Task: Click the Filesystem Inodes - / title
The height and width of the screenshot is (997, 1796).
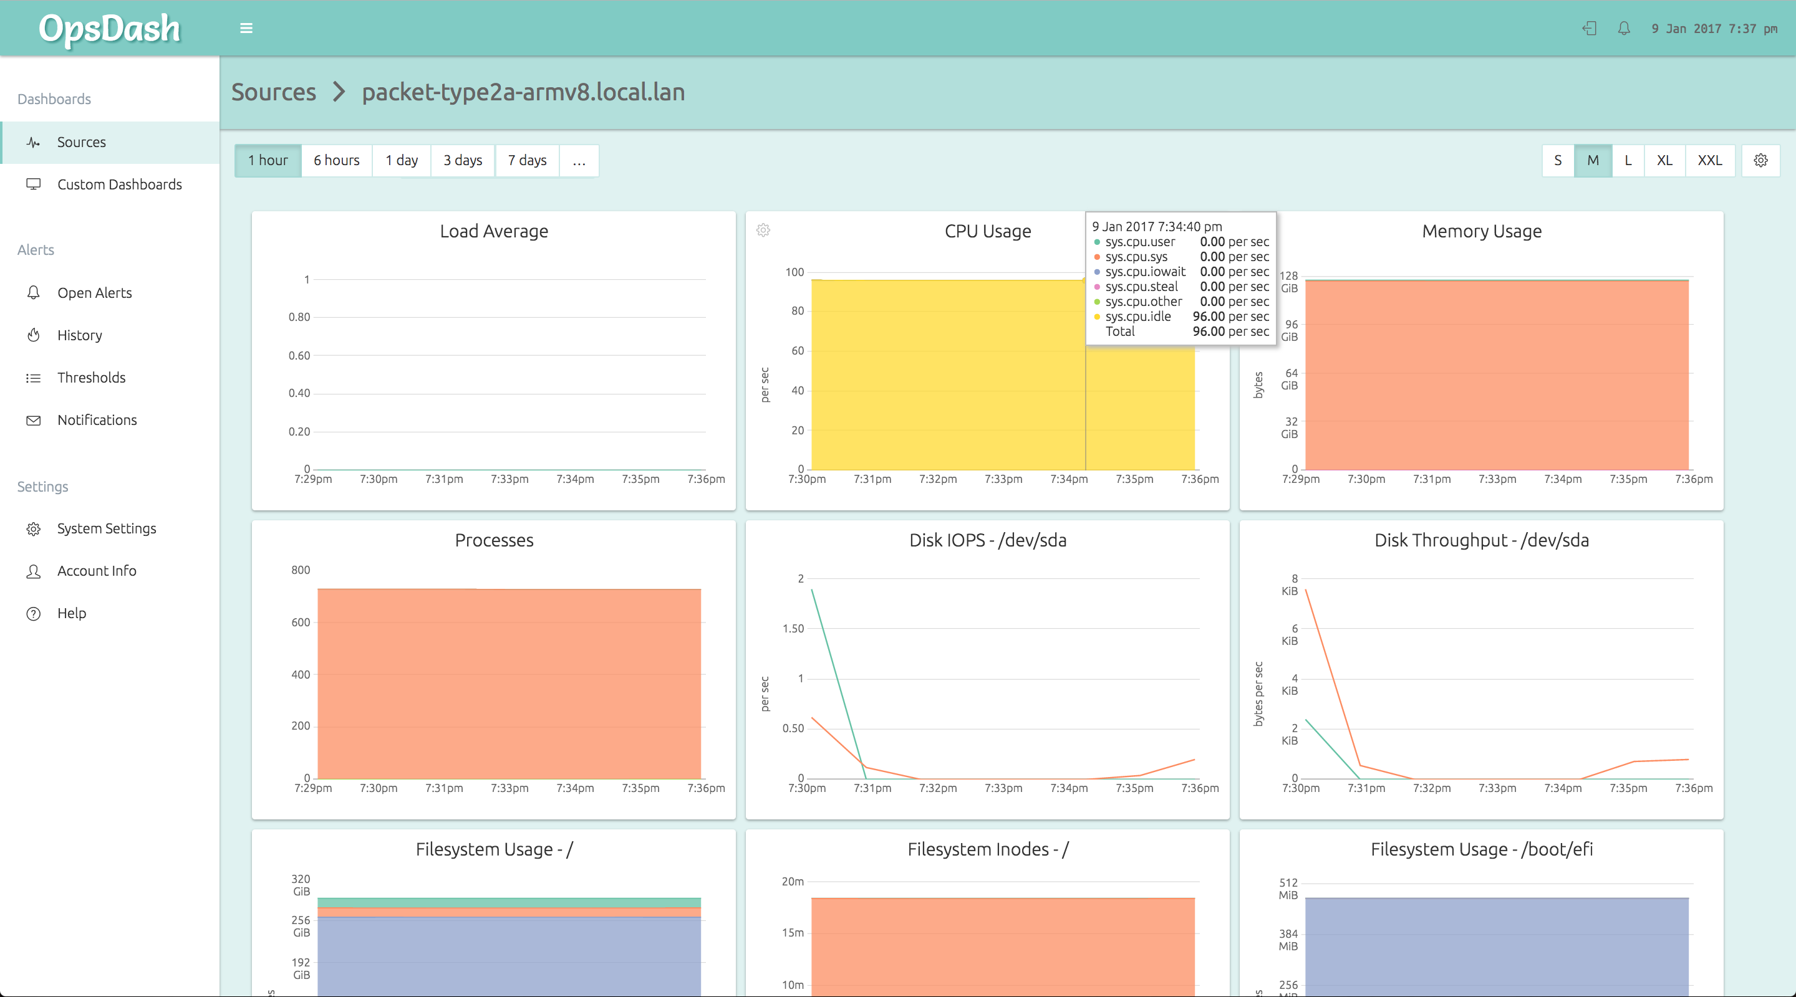Action: click(987, 849)
